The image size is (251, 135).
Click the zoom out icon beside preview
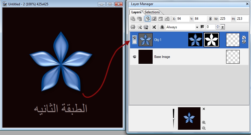coord(204,128)
